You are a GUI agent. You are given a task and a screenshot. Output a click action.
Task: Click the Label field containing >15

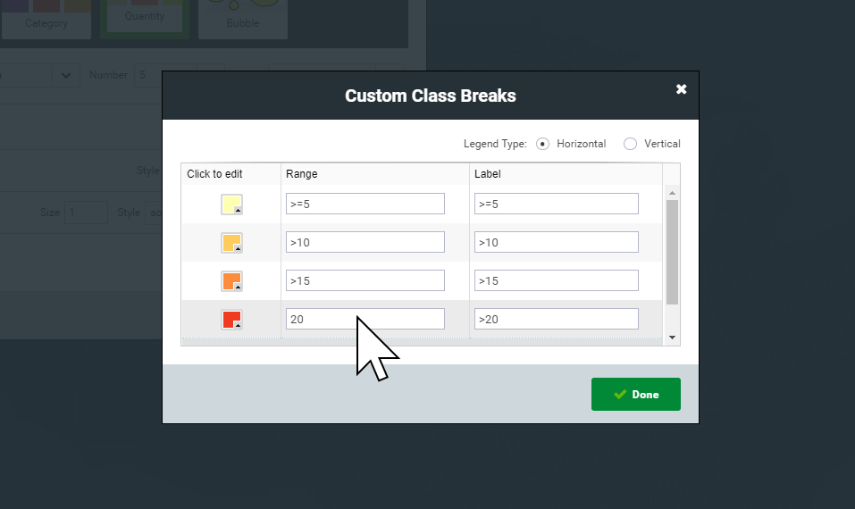coord(557,280)
